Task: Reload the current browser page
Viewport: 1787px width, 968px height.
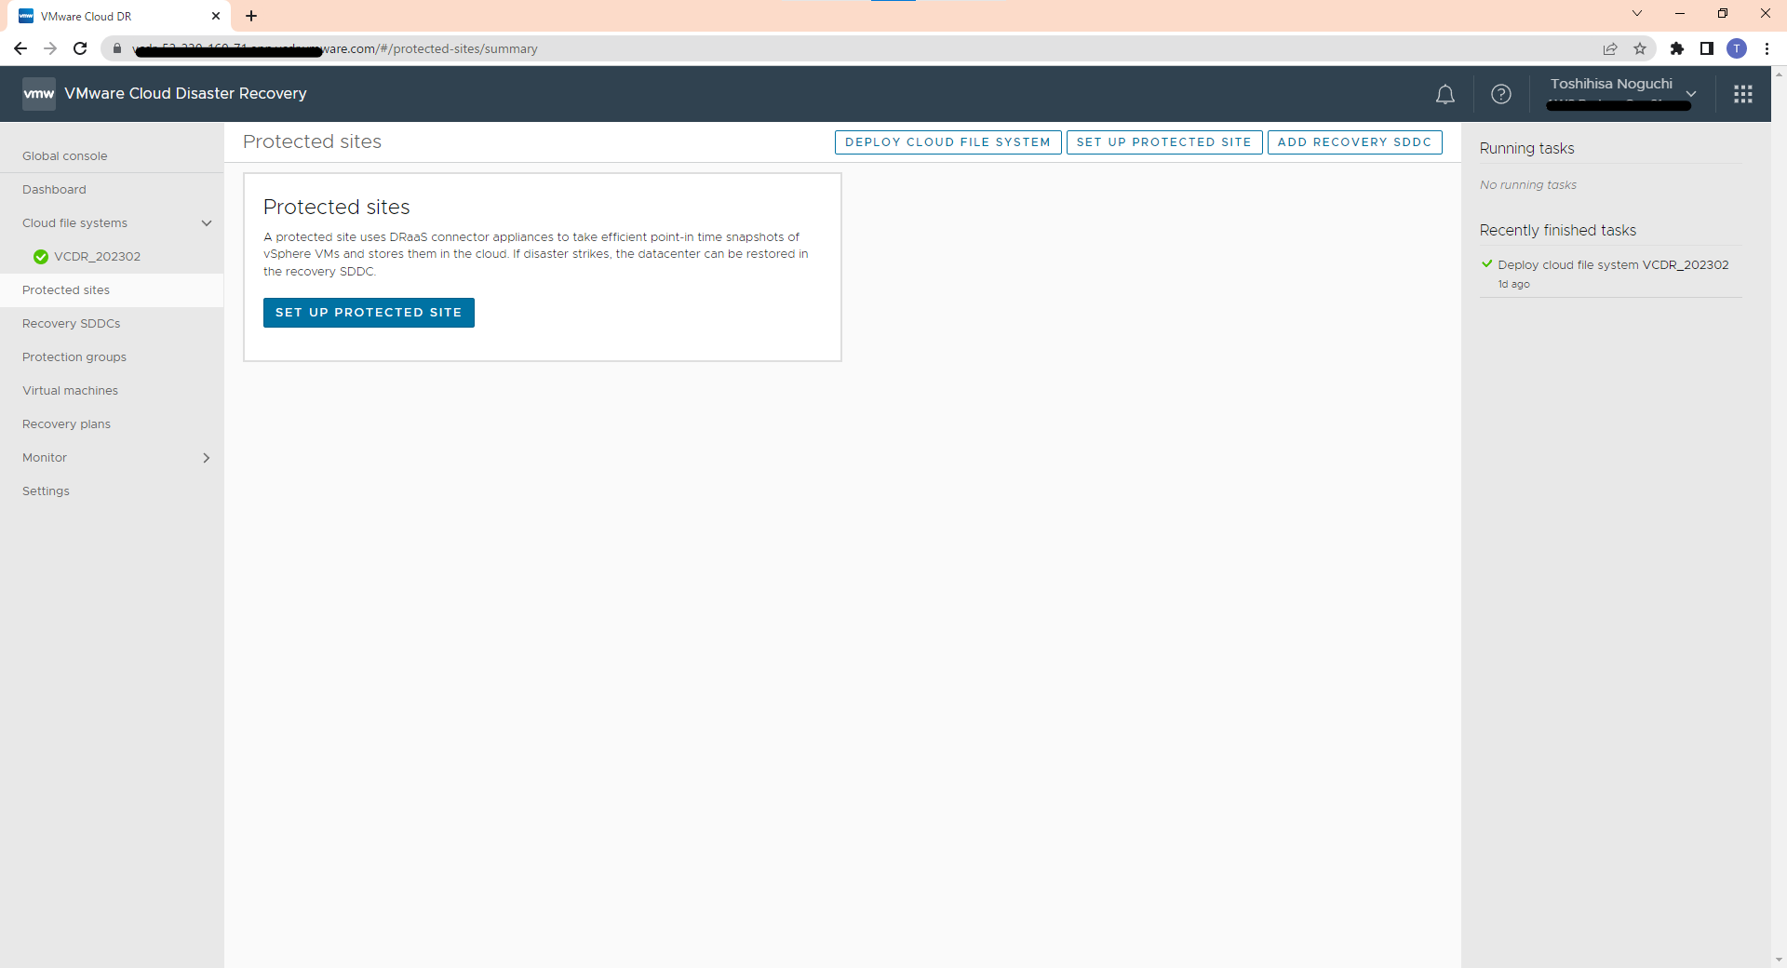Action: tap(80, 48)
